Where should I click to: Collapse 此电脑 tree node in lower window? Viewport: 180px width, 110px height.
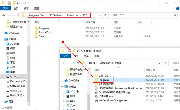[62, 87]
